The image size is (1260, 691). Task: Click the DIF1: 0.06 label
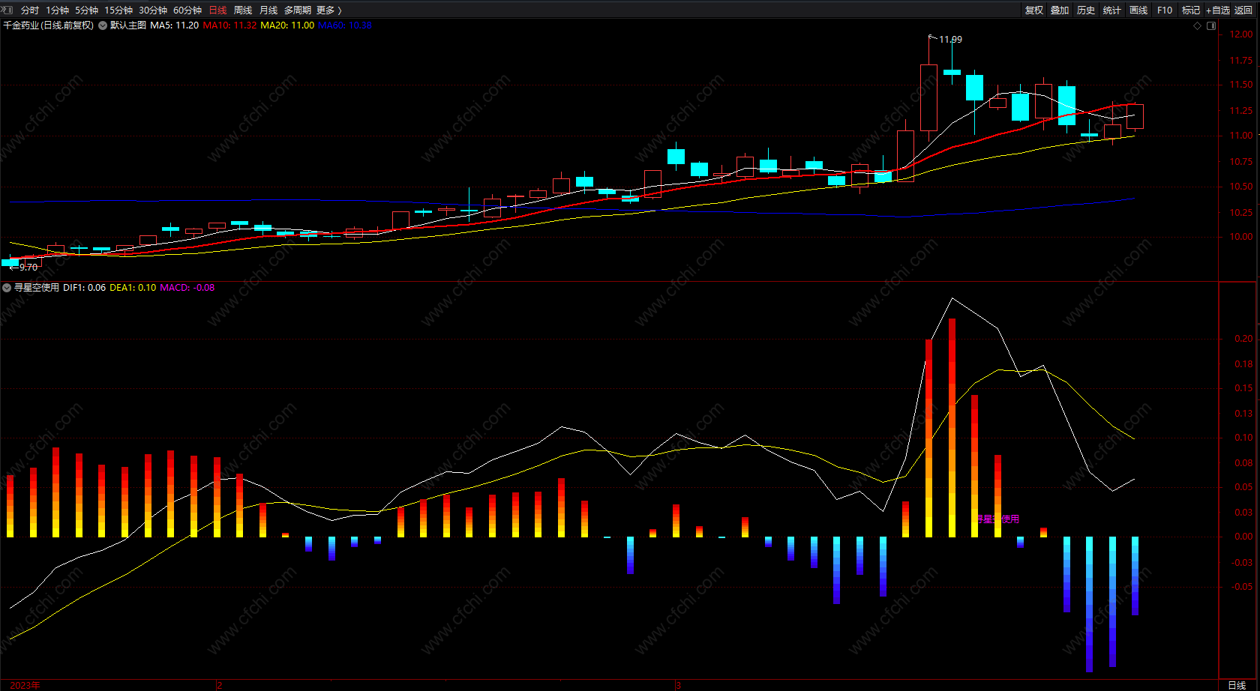click(x=85, y=288)
